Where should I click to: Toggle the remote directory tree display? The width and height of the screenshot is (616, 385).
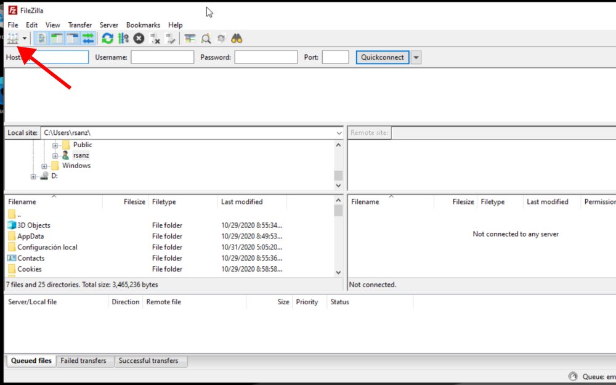[73, 38]
